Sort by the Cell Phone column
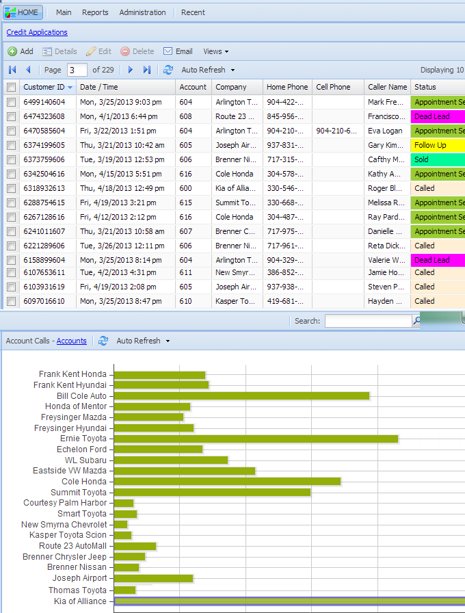Screen dimensions: 465x613 (338, 87)
